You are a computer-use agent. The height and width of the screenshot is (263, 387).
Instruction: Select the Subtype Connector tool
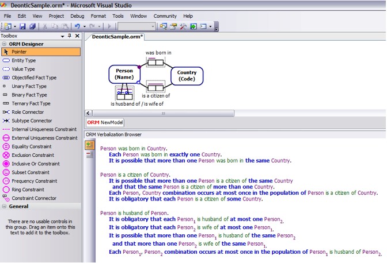[41, 121]
